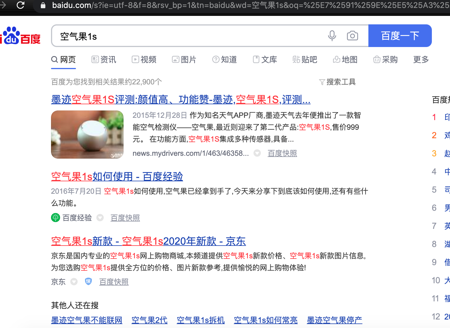Click related search 空气果1s拆机
Viewport: 450px width, 328px height.
pyautogui.click(x=201, y=320)
